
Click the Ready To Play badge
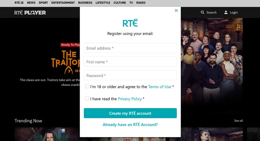[70, 45]
